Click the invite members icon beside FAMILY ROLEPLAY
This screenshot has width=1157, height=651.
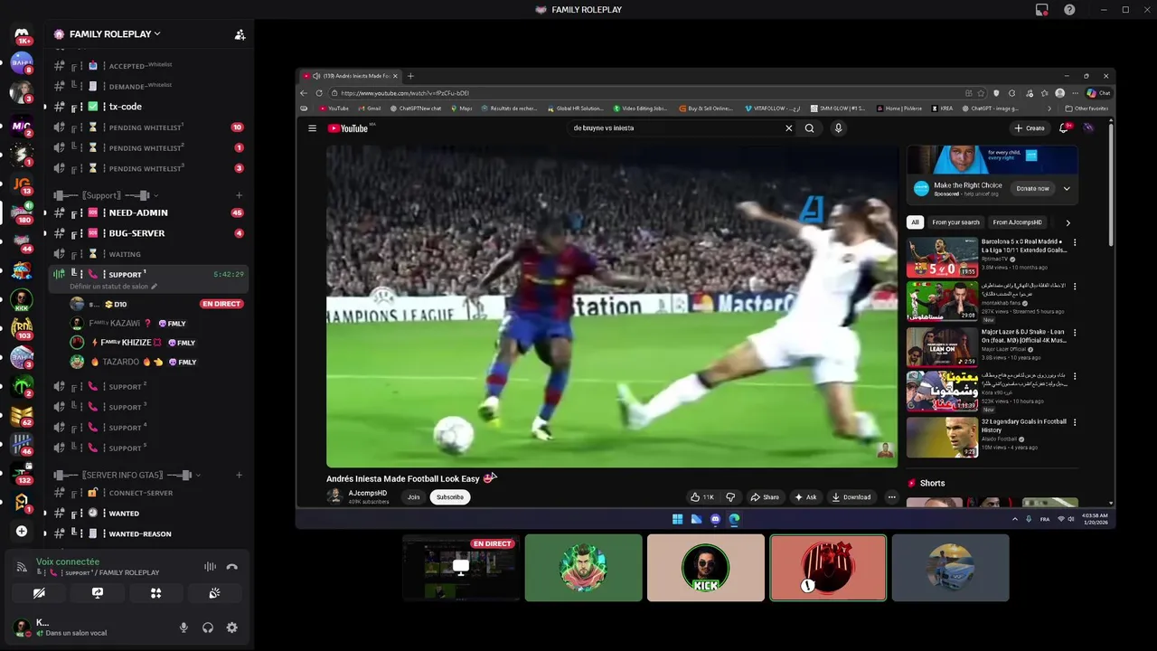[x=240, y=34]
